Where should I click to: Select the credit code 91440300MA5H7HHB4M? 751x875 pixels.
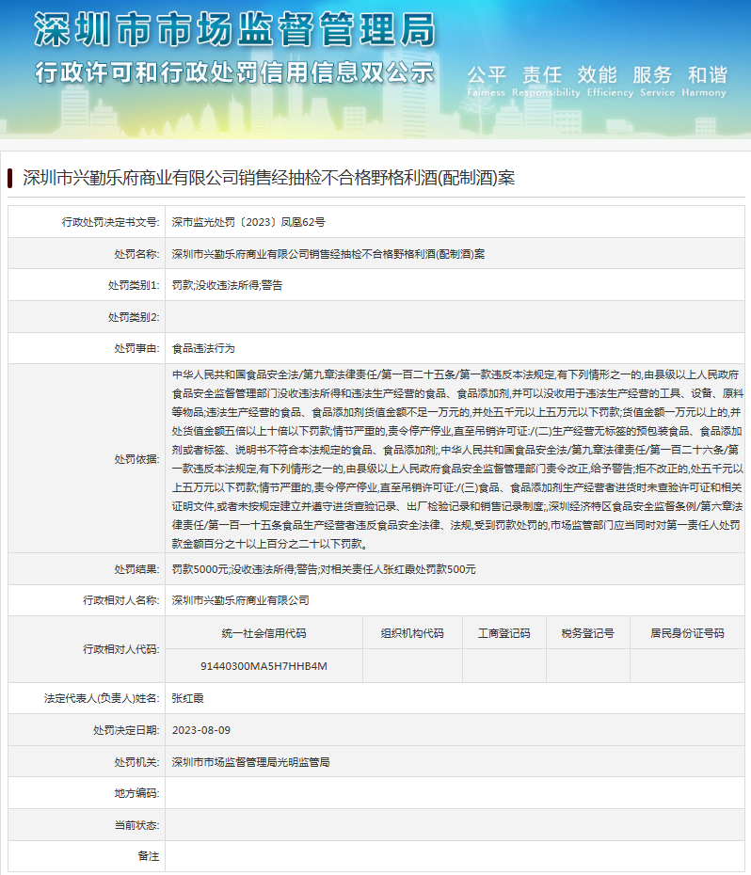tap(264, 666)
